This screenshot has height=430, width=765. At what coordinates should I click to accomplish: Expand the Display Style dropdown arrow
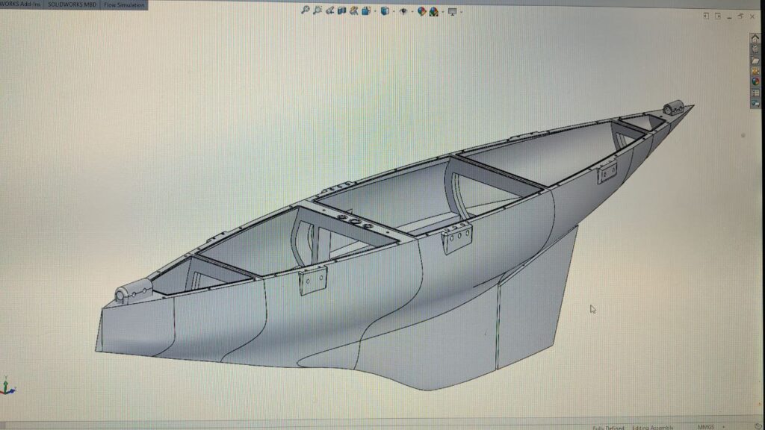[x=394, y=11]
